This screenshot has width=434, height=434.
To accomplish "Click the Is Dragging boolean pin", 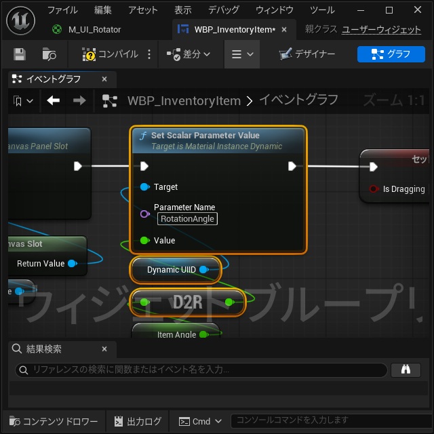I will click(374, 189).
